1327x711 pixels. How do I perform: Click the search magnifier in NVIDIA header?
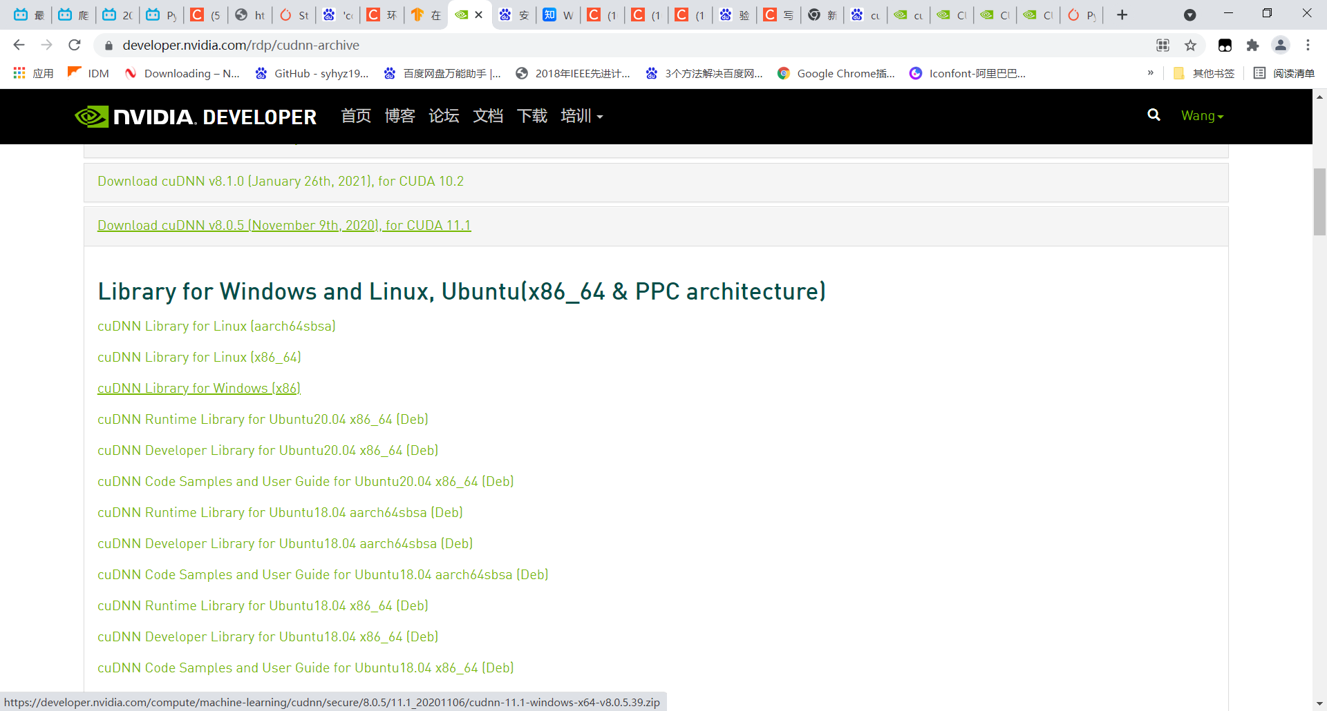tap(1154, 115)
